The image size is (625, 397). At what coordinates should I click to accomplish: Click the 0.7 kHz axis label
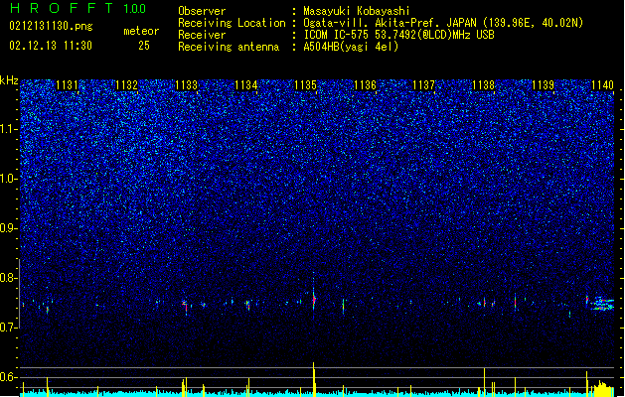coord(9,328)
